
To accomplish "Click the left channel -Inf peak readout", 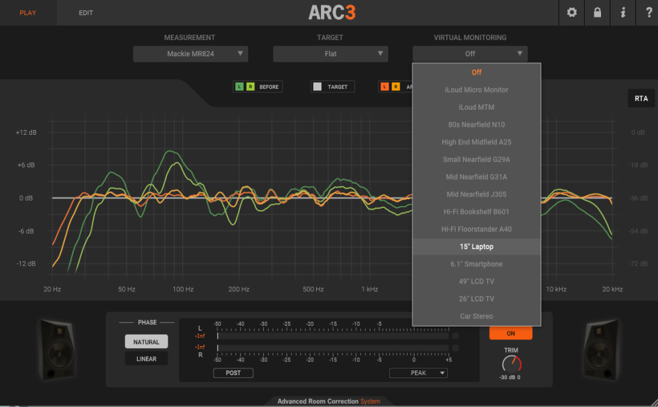I will (x=199, y=336).
